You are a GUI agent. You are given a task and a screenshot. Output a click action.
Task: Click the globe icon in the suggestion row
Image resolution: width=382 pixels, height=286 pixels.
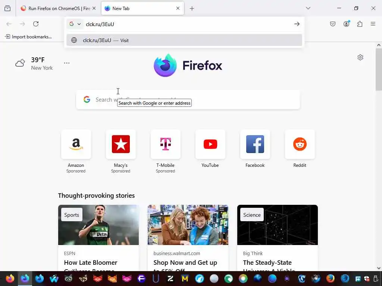(74, 40)
